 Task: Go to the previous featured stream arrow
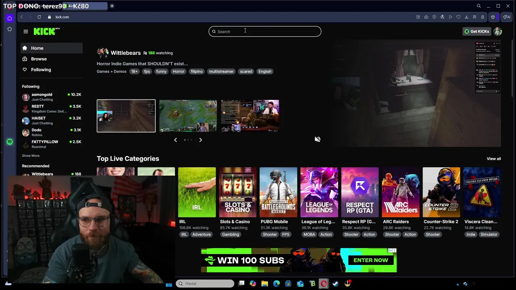pyautogui.click(x=175, y=140)
